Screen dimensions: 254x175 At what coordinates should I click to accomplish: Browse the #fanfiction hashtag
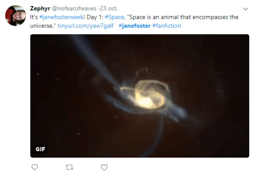tap(167, 26)
